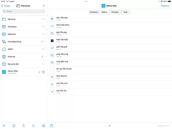Click the Recycle Bin database icon

click(x=4, y=64)
